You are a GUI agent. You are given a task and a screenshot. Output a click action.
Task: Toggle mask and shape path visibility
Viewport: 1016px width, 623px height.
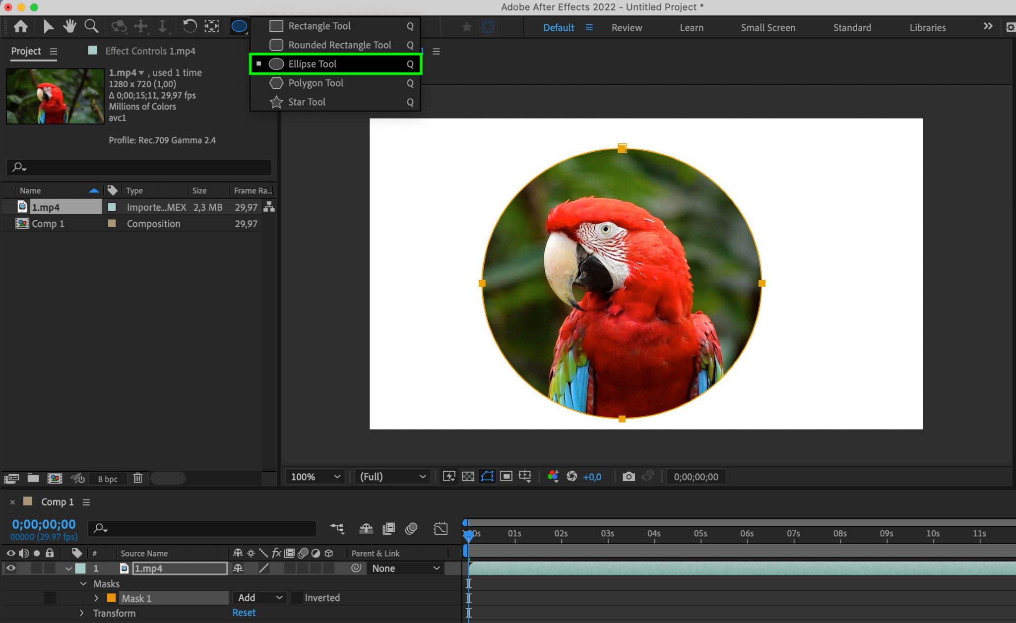point(487,477)
